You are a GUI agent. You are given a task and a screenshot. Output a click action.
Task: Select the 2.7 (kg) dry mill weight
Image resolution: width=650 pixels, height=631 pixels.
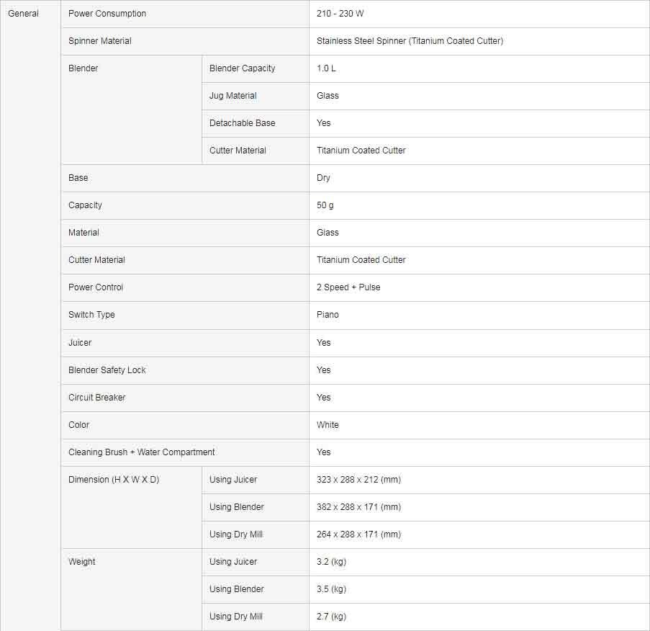click(331, 617)
